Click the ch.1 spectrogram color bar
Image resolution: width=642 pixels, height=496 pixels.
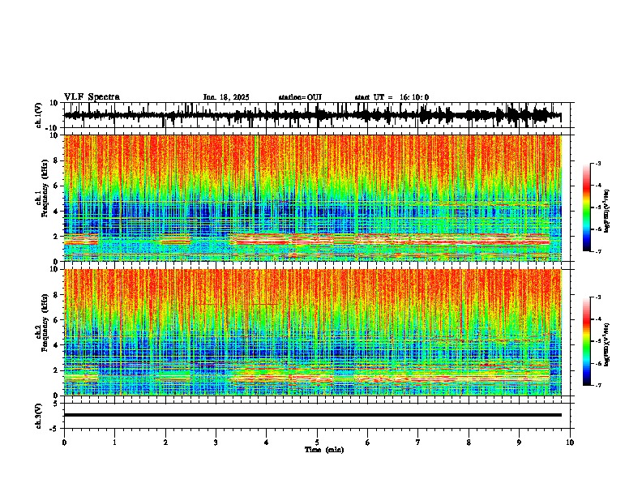(x=587, y=207)
